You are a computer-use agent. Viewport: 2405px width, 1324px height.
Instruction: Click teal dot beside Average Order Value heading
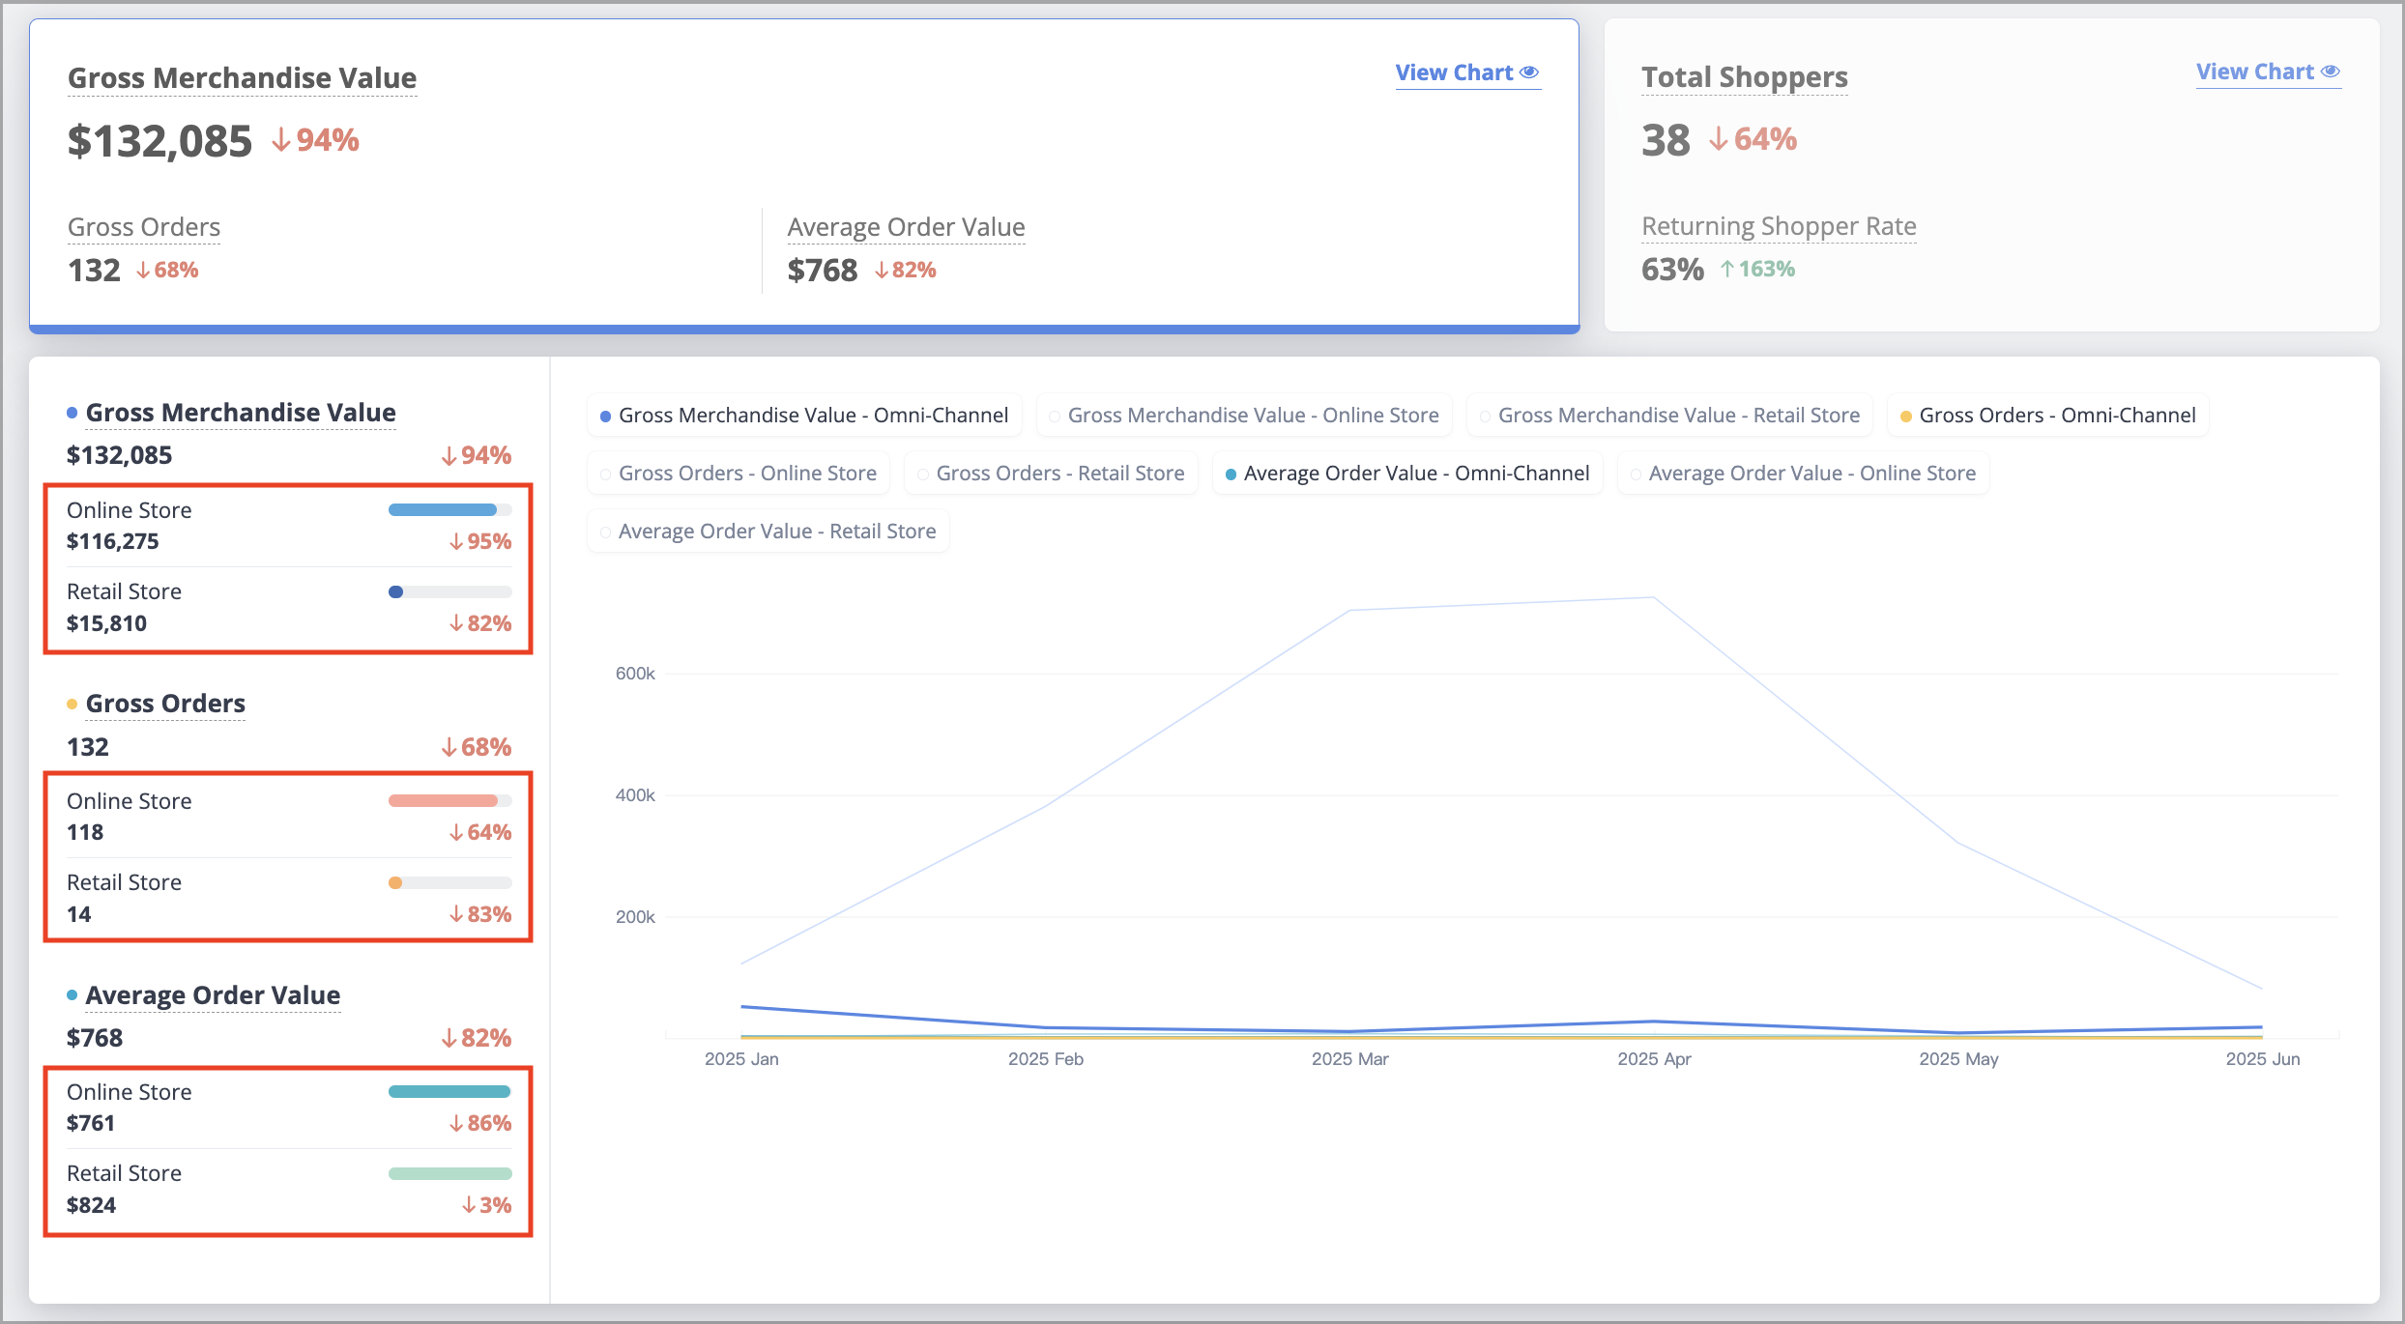72,994
